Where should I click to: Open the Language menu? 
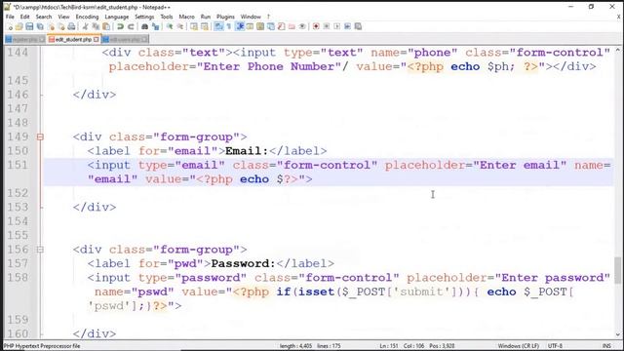[x=117, y=17]
